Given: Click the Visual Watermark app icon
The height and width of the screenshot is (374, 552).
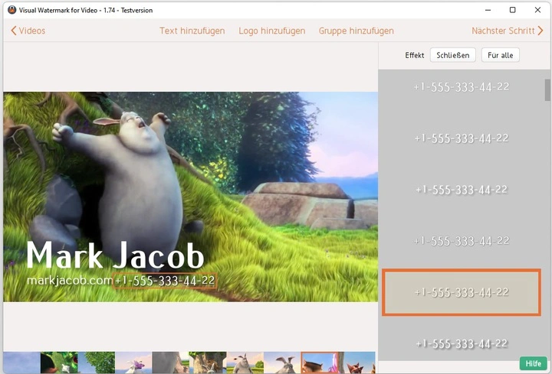Looking at the screenshot, I should [x=12, y=10].
